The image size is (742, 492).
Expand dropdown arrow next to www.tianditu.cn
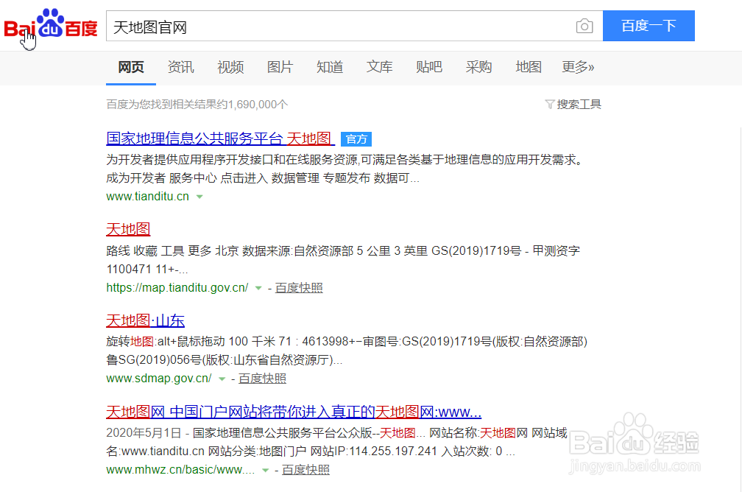coord(199,197)
